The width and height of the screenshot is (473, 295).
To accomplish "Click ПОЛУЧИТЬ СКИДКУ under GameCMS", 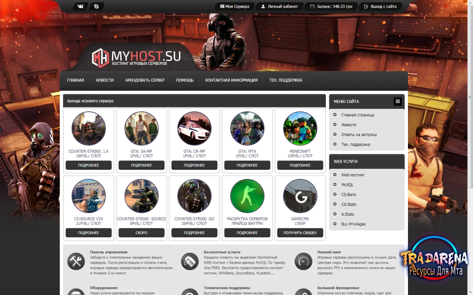I will tap(300, 233).
